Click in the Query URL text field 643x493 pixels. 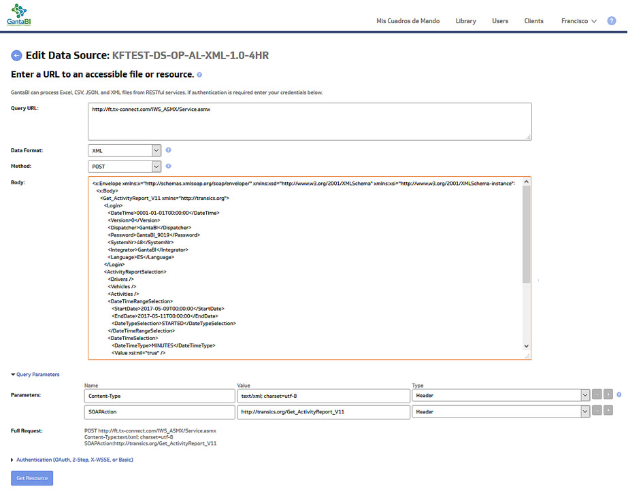(x=310, y=122)
